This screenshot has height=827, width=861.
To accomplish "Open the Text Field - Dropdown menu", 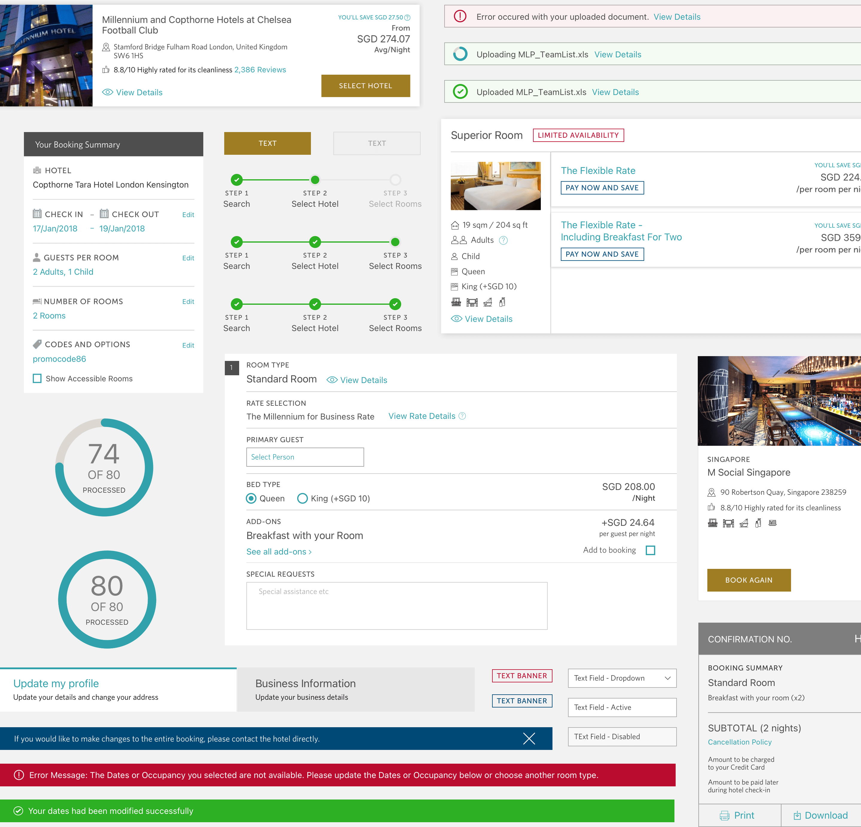I will 622,678.
